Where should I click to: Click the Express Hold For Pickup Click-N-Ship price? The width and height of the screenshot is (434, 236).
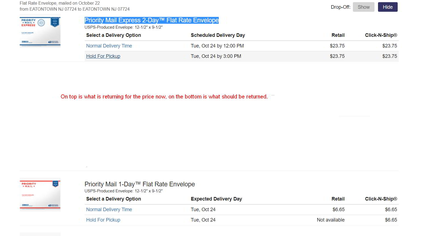click(389, 56)
